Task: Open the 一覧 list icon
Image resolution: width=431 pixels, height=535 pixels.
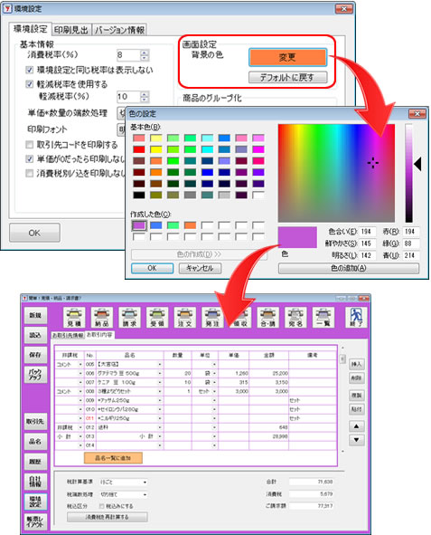Action: tap(323, 318)
